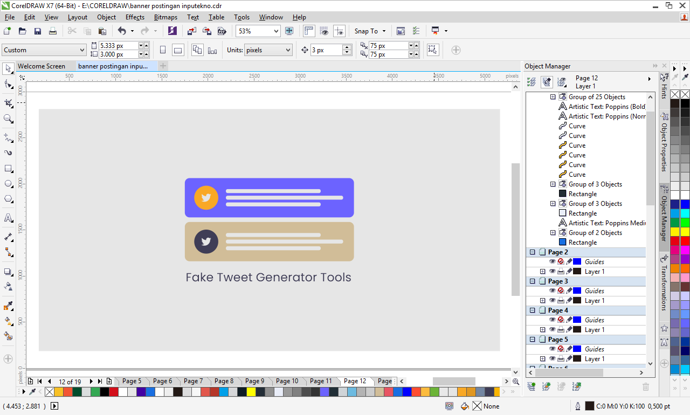Viewport: 690px width, 415px height.
Task: Toggle visibility eye for Page 2 Layer 1
Action: pyautogui.click(x=552, y=271)
